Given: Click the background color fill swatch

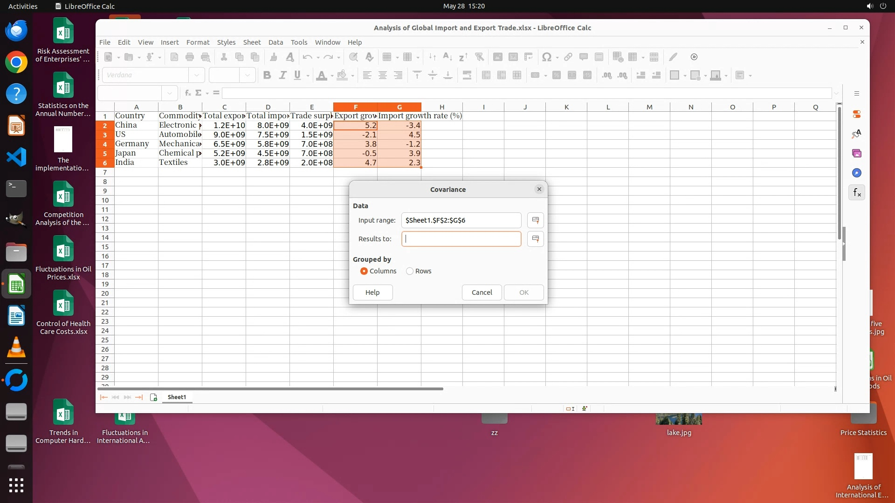Looking at the screenshot, I should coord(342,75).
